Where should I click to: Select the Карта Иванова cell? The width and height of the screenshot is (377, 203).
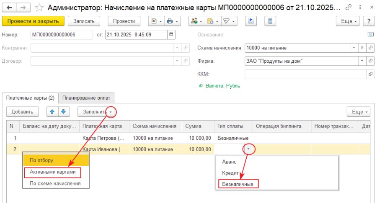click(x=104, y=149)
